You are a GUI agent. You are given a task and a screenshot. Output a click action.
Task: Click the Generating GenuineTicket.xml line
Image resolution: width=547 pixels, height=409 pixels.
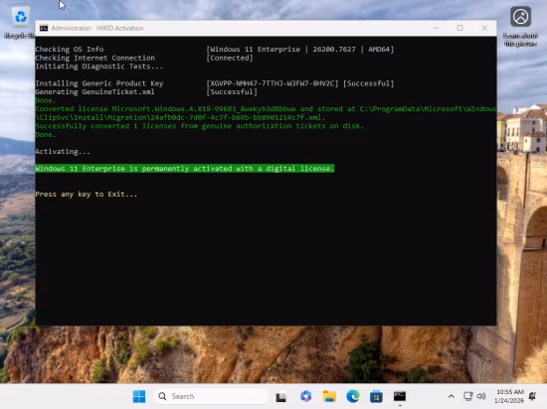tap(94, 92)
